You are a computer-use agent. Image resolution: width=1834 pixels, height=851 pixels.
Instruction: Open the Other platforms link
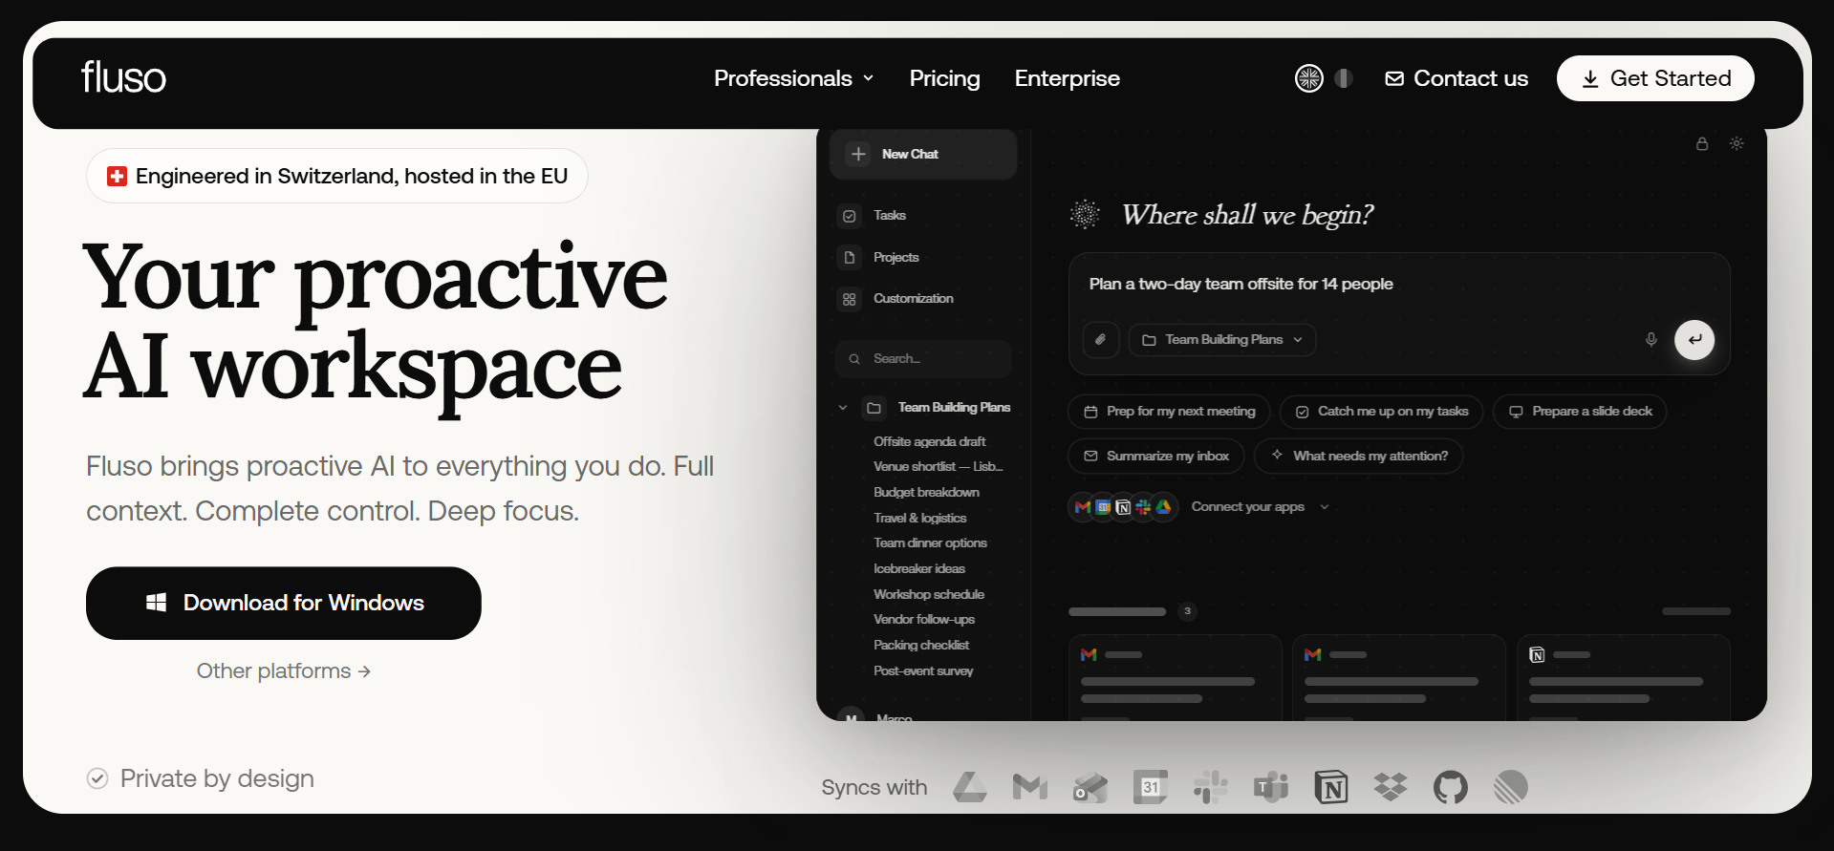coord(283,671)
